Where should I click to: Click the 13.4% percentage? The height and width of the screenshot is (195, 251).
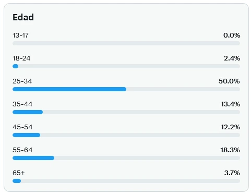point(231,104)
